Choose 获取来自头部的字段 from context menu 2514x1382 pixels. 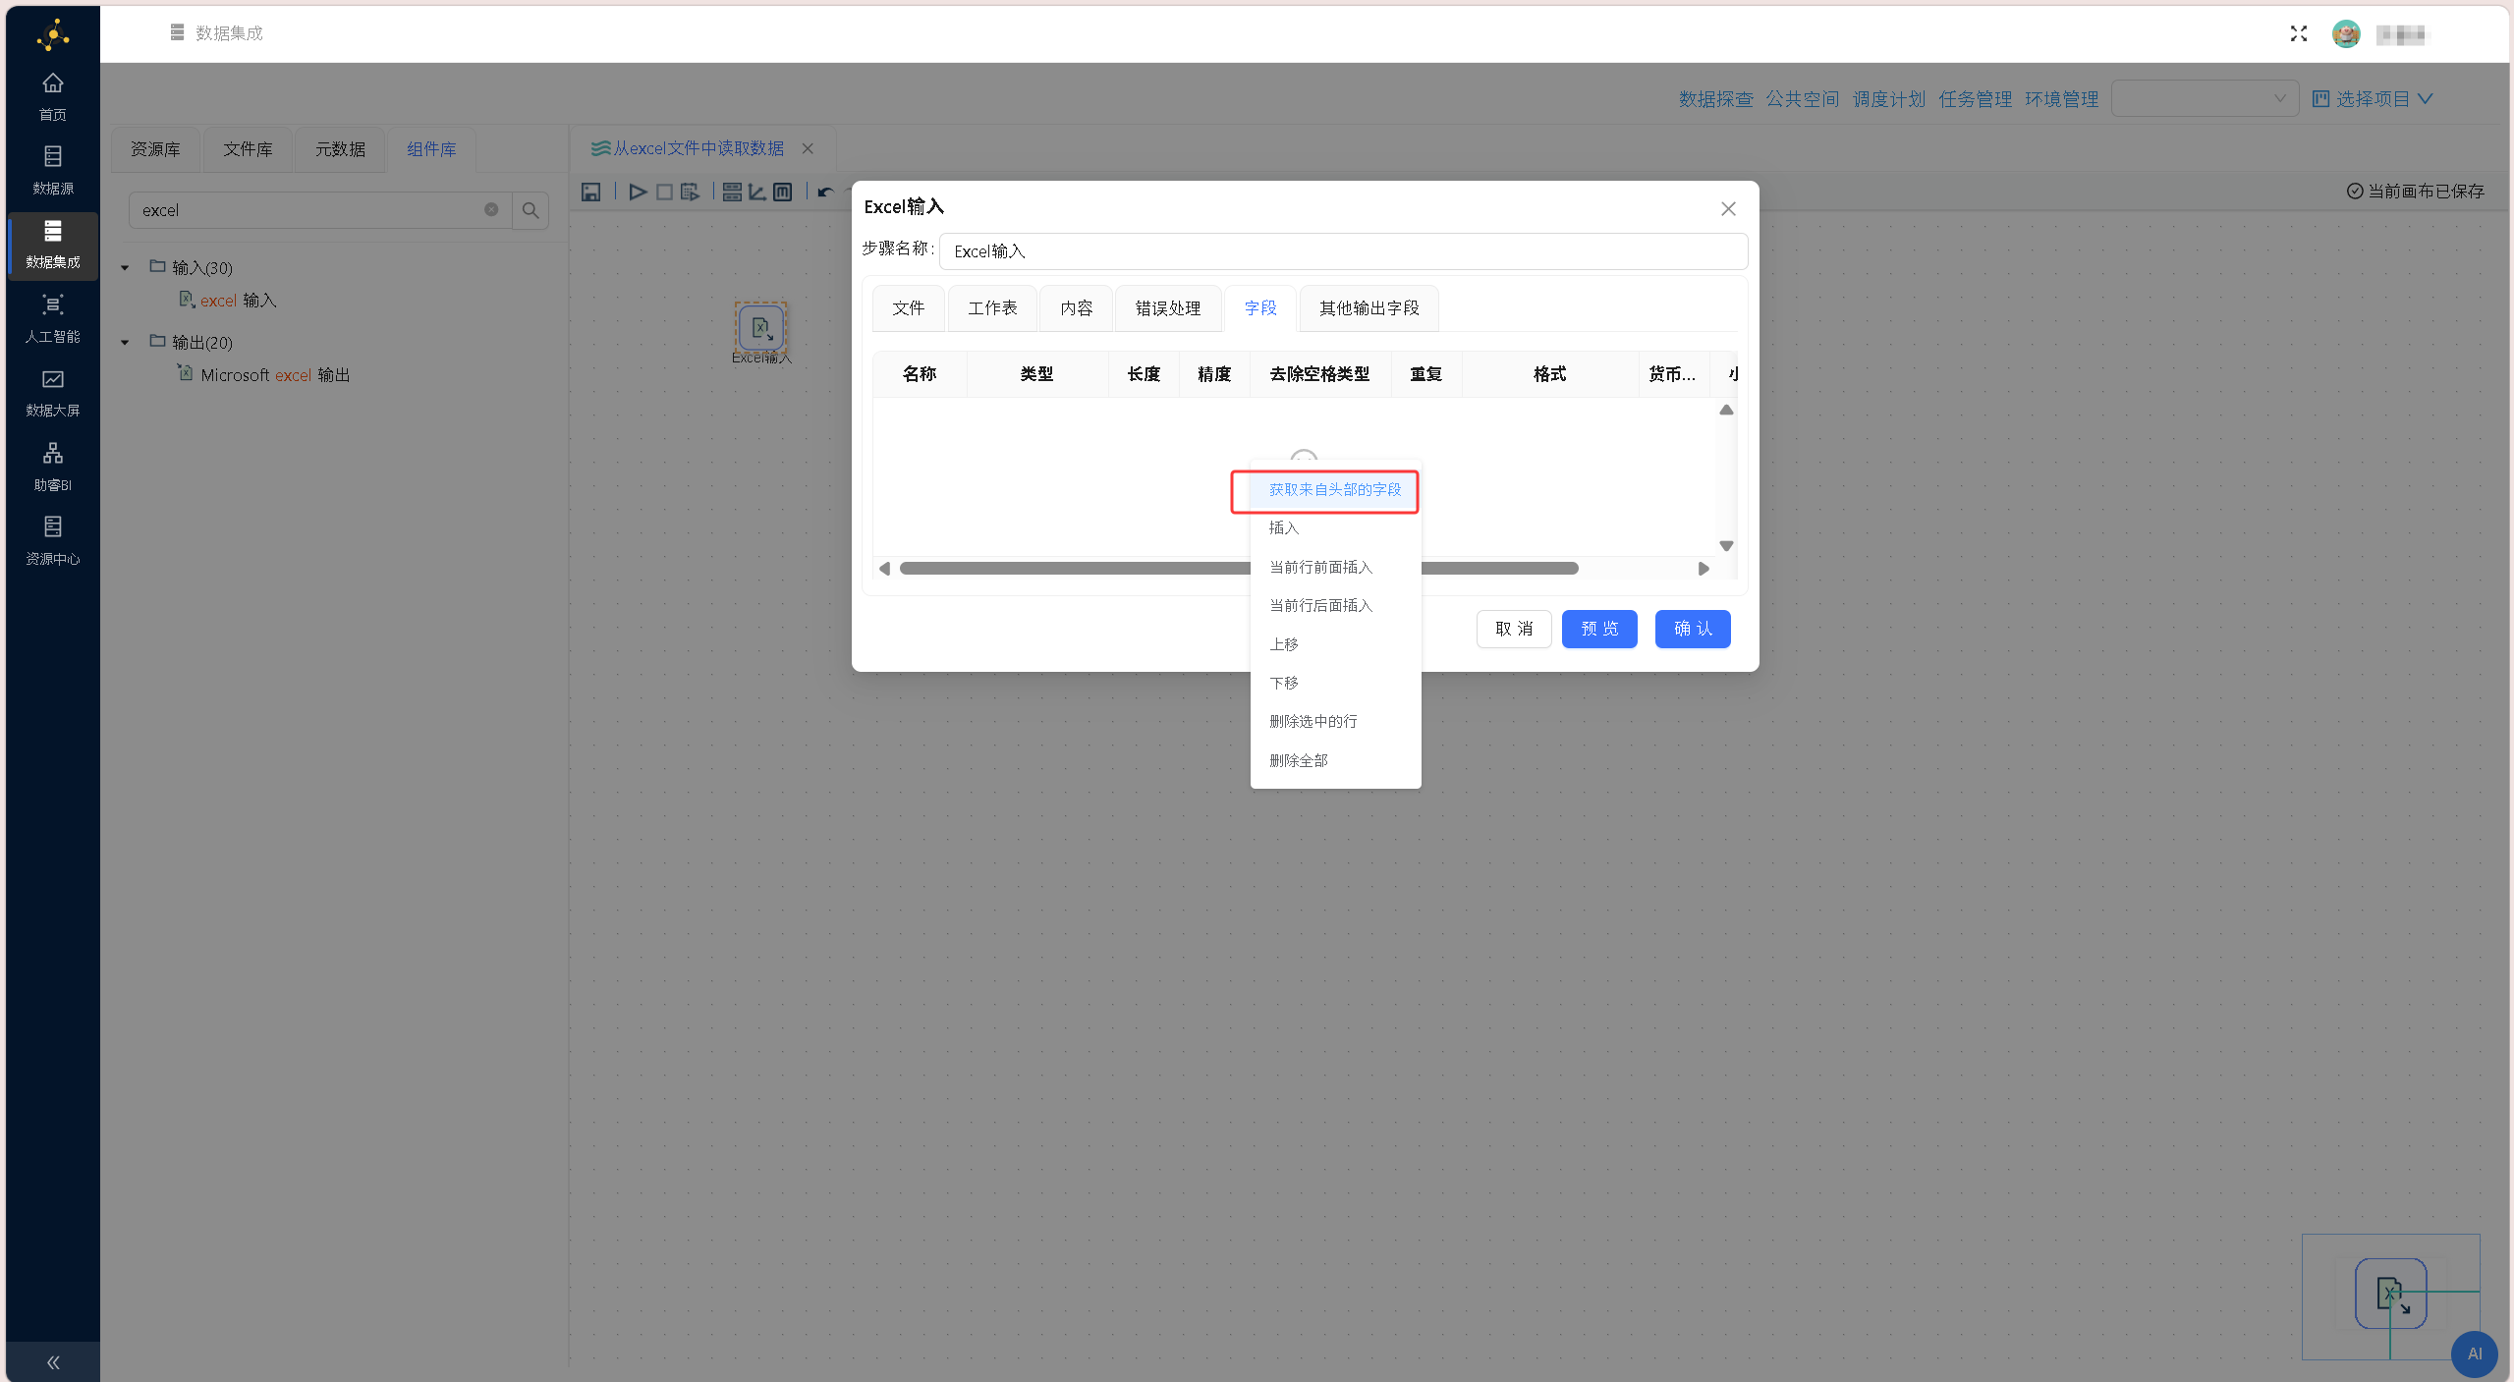[x=1335, y=489]
